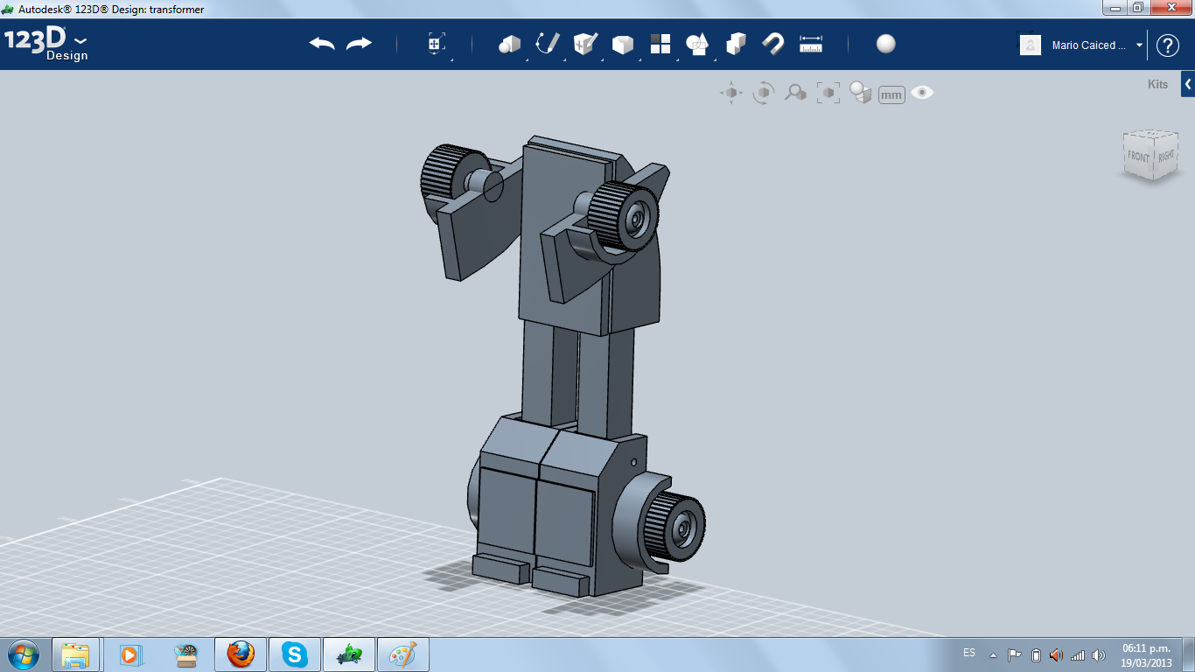Open the Material sphere tool
Screen dimensions: 1195x672
[886, 44]
